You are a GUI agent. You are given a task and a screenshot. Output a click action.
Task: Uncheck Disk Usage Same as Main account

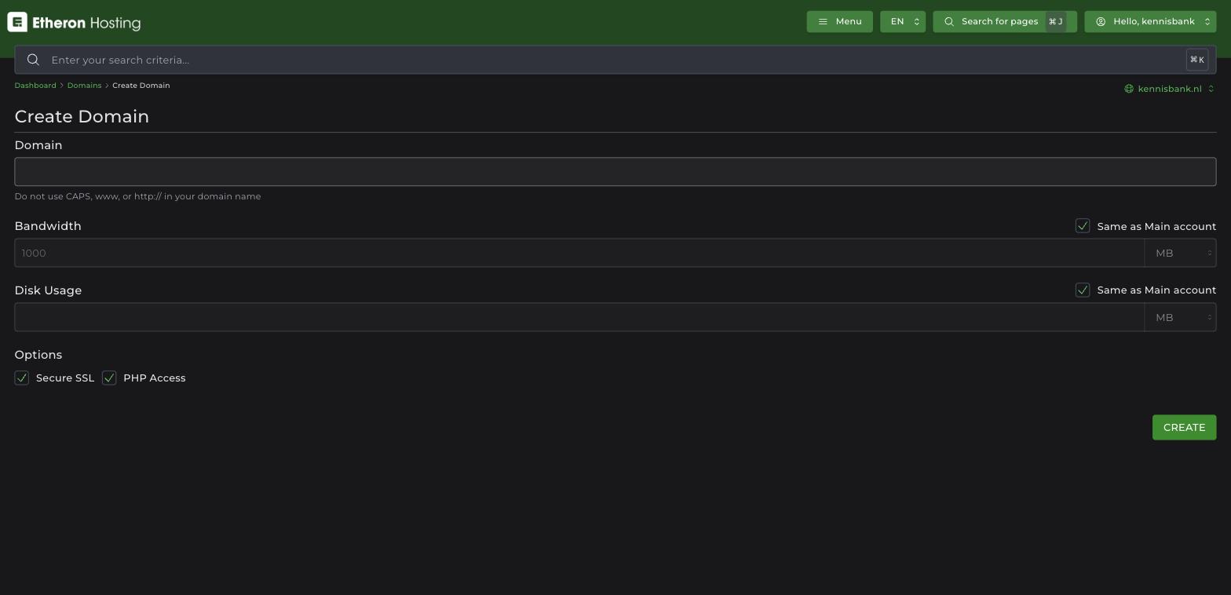tap(1083, 290)
